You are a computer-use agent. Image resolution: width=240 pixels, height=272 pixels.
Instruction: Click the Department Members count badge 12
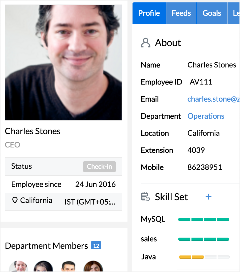[96, 246]
